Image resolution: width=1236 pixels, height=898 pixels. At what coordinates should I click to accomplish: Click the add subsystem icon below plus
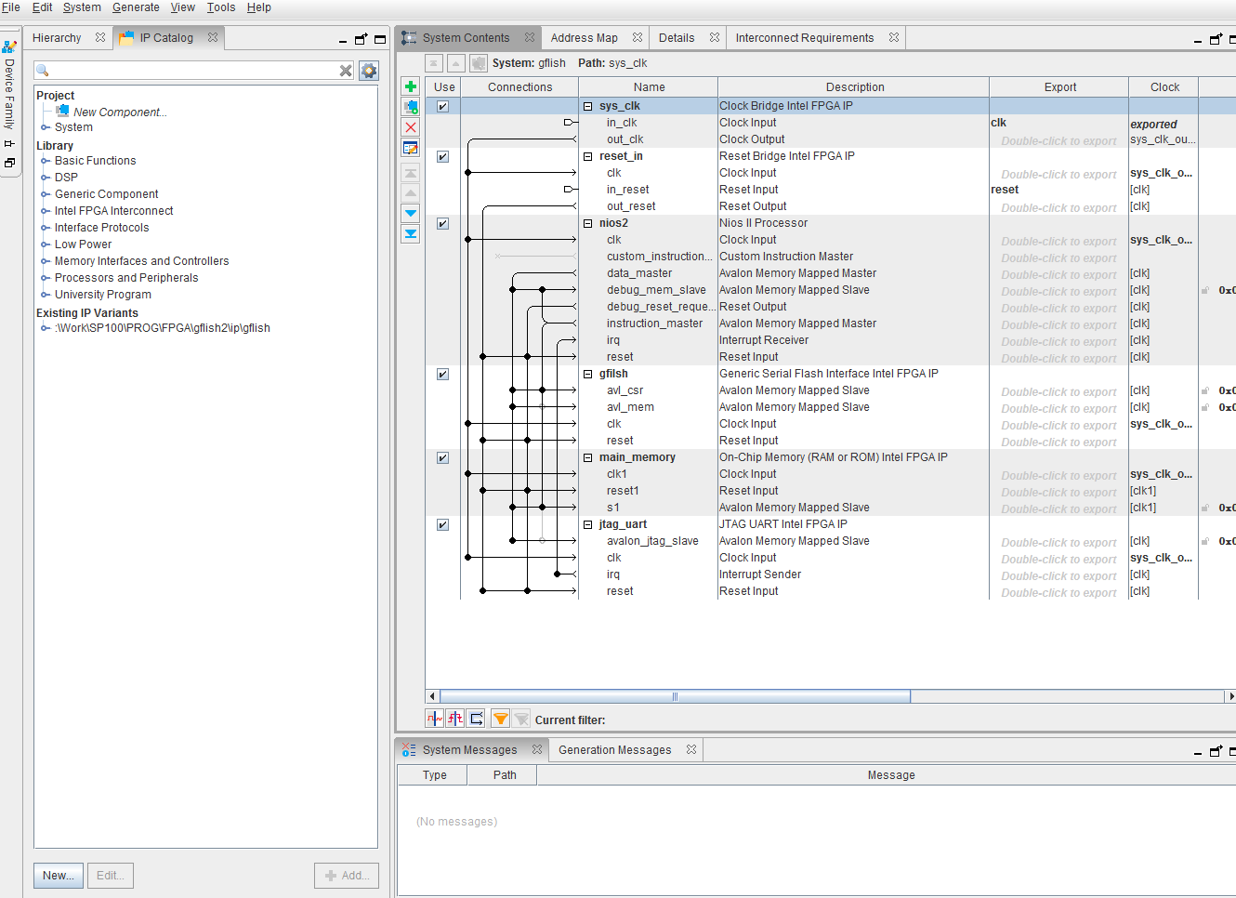pyautogui.click(x=410, y=107)
